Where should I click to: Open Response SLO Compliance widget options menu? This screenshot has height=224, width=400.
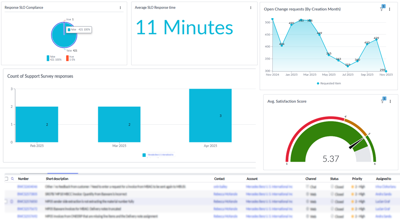120,8
